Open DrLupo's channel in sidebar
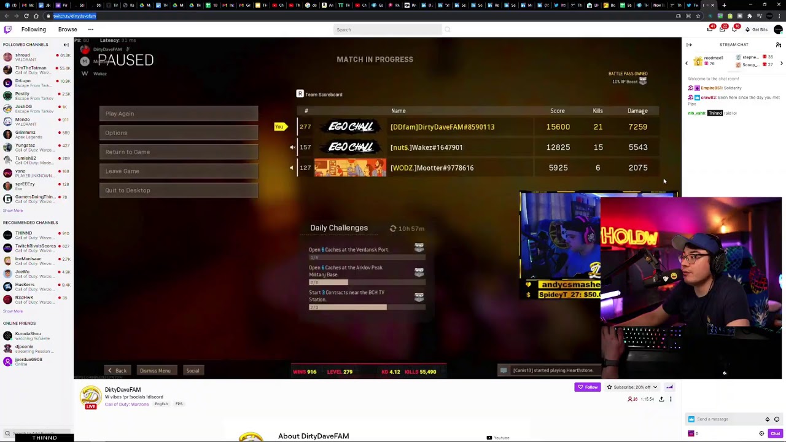The image size is (786, 442). coord(36,83)
